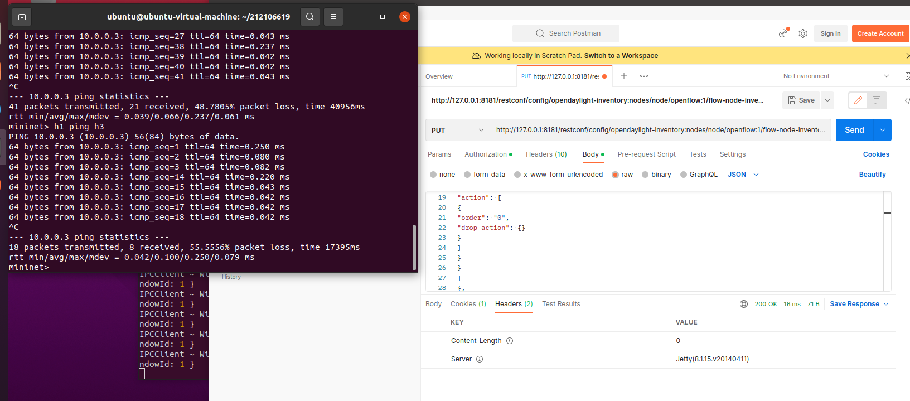Click the mininet> prompt in the terminal
This screenshot has width=910, height=401.
[28, 267]
